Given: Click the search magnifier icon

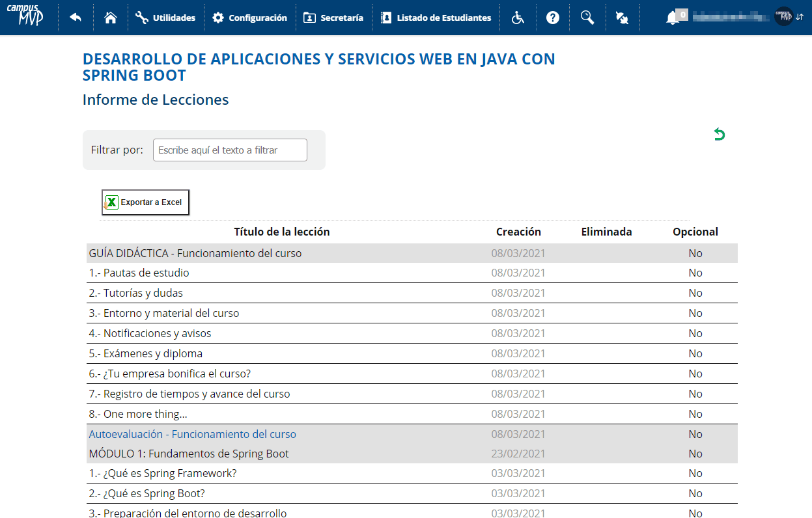Looking at the screenshot, I should 587,18.
